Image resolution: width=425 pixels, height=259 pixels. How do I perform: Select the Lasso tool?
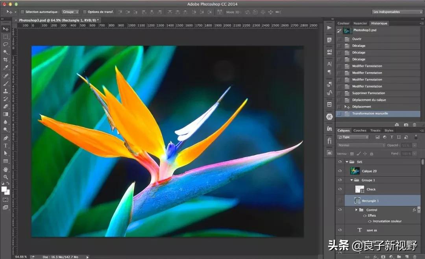pos(6,44)
